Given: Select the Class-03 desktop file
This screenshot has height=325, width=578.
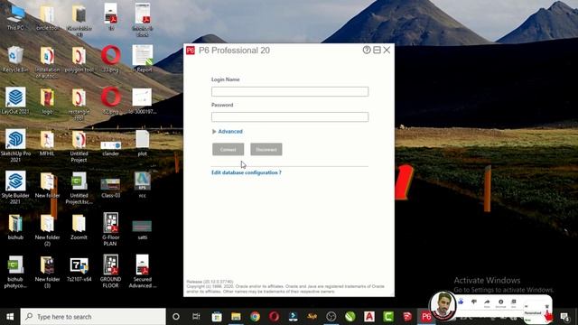Looking at the screenshot, I should pos(110,188).
